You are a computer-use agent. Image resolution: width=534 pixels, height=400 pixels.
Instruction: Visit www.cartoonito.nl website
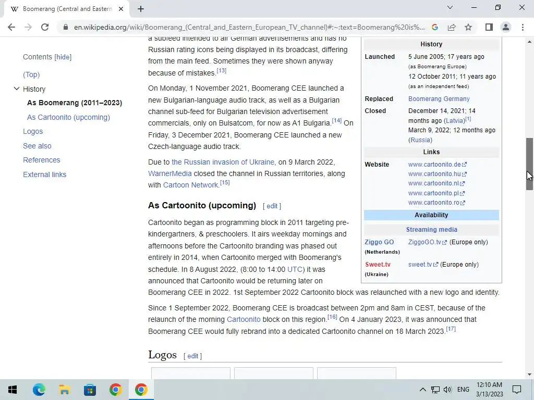click(436, 183)
